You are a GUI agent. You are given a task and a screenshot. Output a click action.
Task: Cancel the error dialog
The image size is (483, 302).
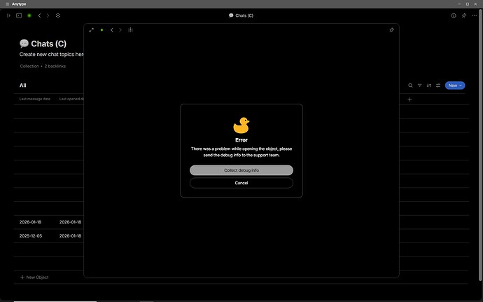coord(241,183)
